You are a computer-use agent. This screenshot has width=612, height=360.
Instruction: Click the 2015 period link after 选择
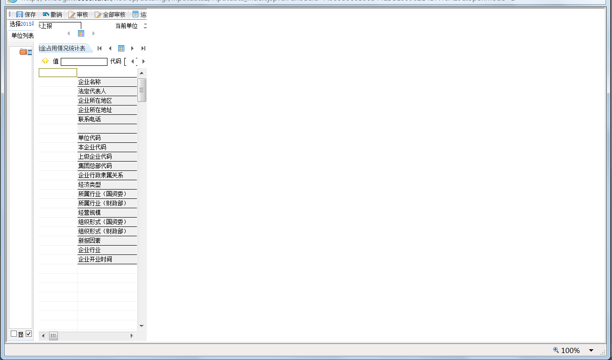27,24
